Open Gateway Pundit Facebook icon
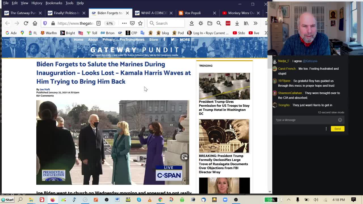Viewport: 363px width, 204px height. point(164,40)
